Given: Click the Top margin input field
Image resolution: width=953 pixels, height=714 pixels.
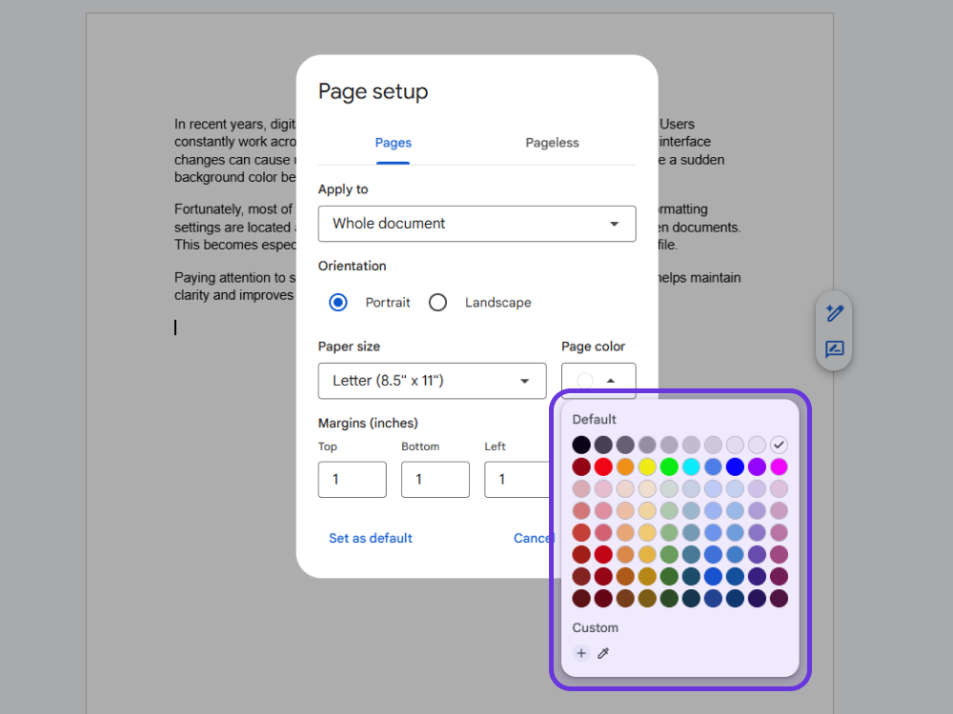Looking at the screenshot, I should 352,479.
